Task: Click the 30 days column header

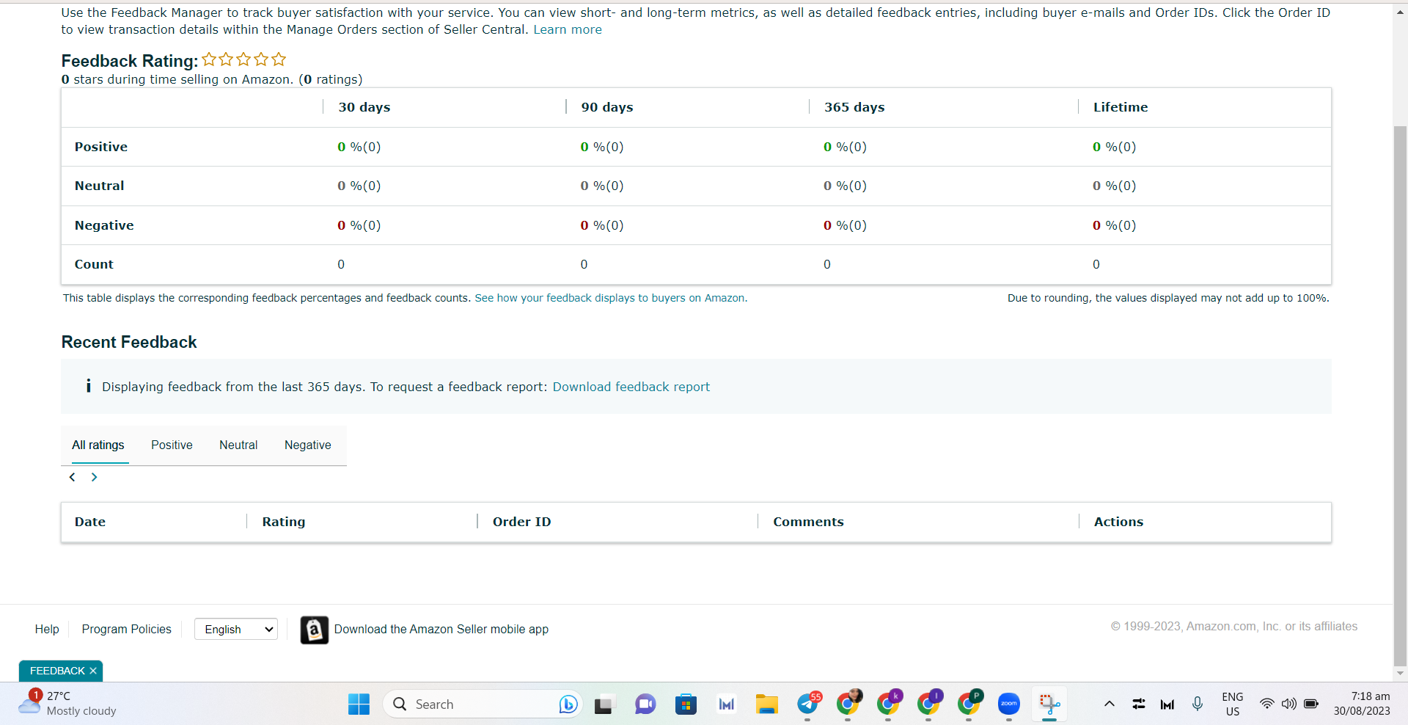Action: [x=364, y=107]
